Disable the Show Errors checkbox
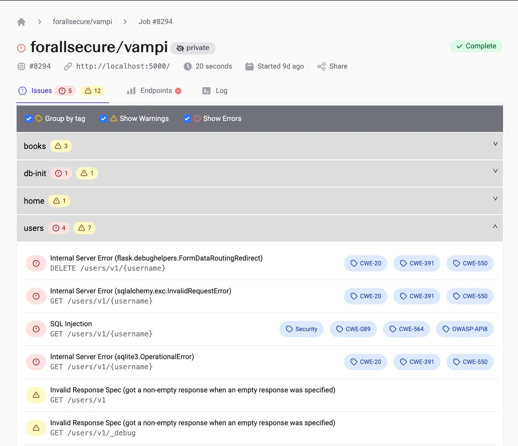Image resolution: width=518 pixels, height=446 pixels. (x=187, y=119)
